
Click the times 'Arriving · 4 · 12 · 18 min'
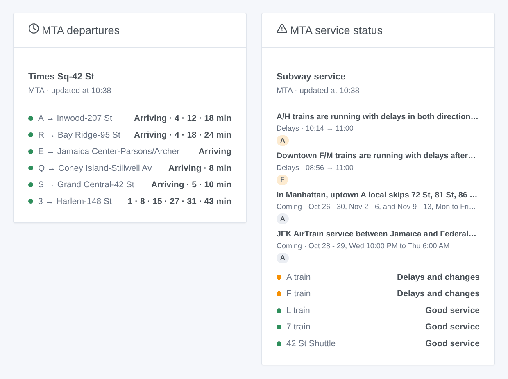pos(183,118)
